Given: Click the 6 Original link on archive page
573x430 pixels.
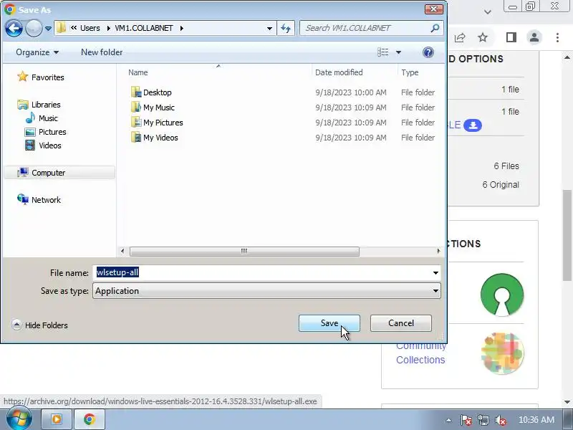Looking at the screenshot, I should click(500, 185).
